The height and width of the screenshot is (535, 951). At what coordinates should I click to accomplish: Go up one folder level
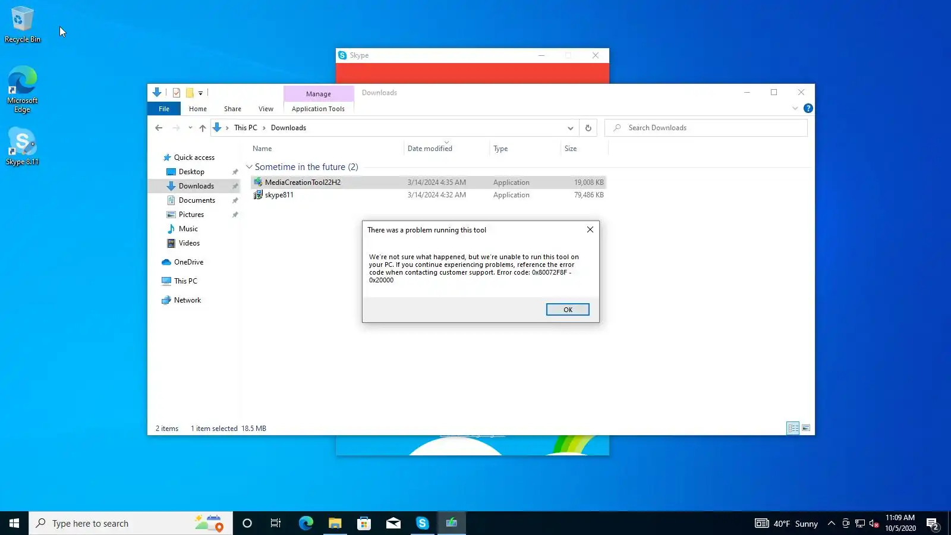pos(203,128)
